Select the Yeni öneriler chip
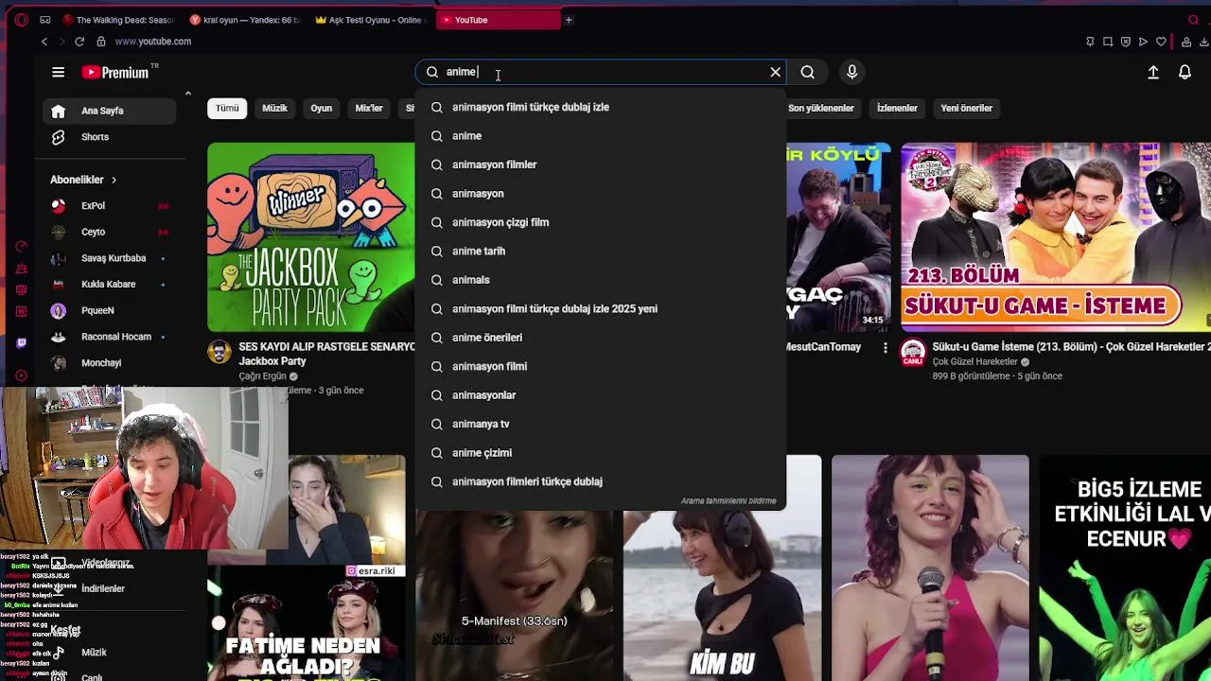This screenshot has width=1211, height=681. point(967,108)
